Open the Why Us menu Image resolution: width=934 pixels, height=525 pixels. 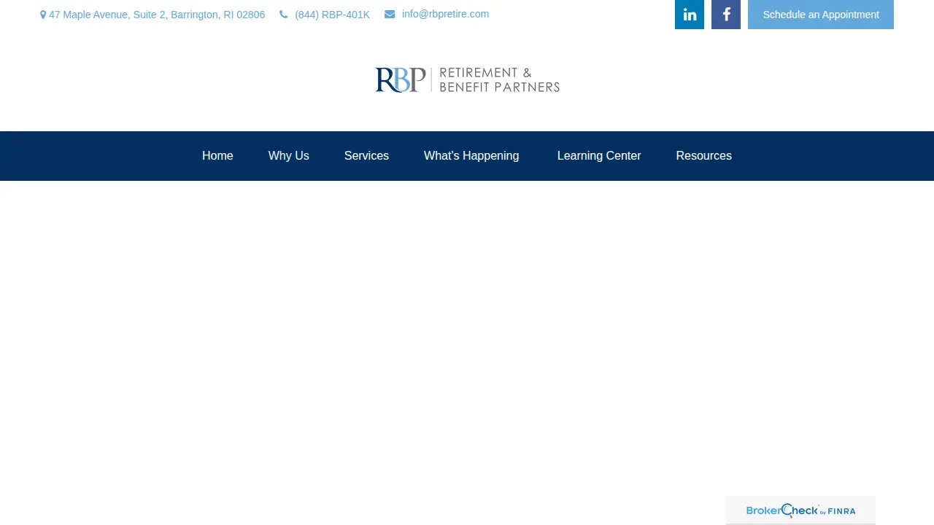tap(289, 156)
